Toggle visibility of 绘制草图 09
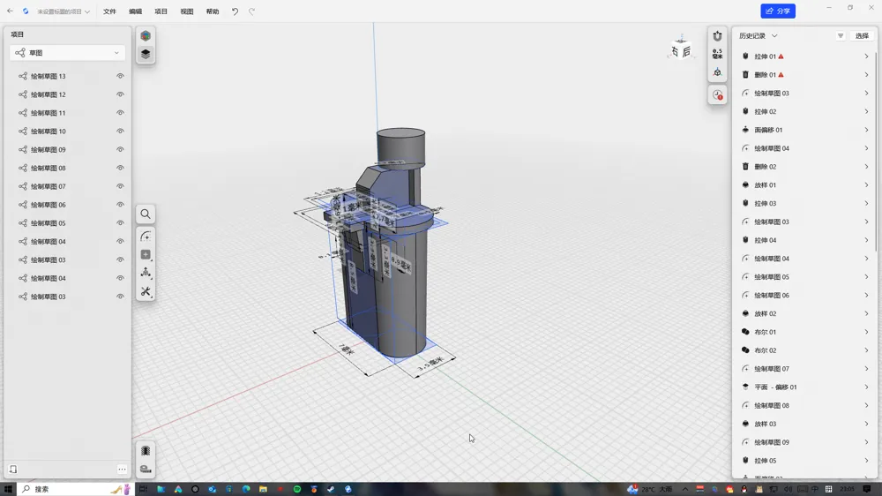Screen dimensions: 882x496 (120, 150)
